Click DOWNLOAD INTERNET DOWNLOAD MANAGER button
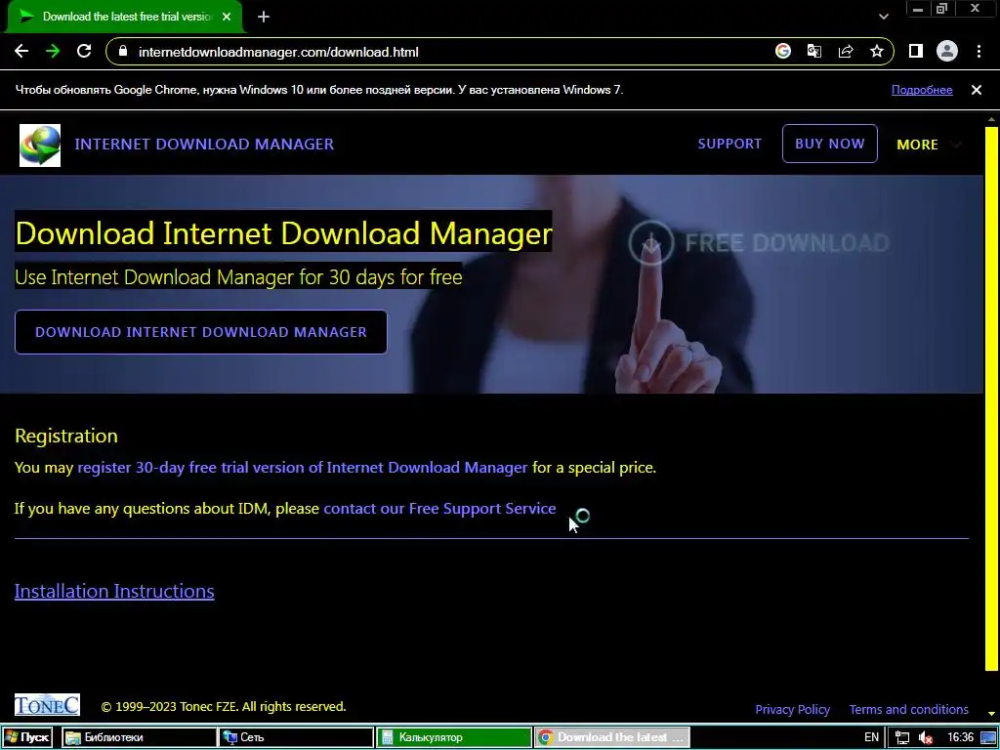Screen dimensions: 1000x750 pyautogui.click(x=201, y=332)
